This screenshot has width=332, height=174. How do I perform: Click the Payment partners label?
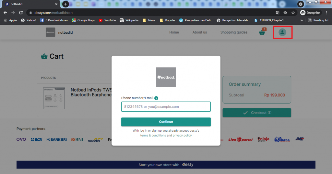pyautogui.click(x=31, y=129)
